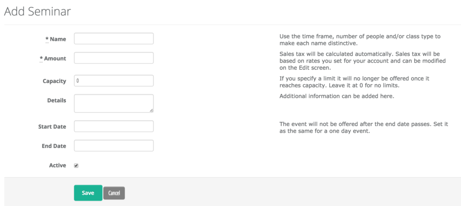
Task: Click the Details textarea resize handle
Action: point(151,111)
